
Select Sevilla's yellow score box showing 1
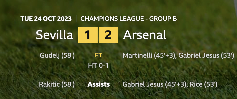click(88, 35)
